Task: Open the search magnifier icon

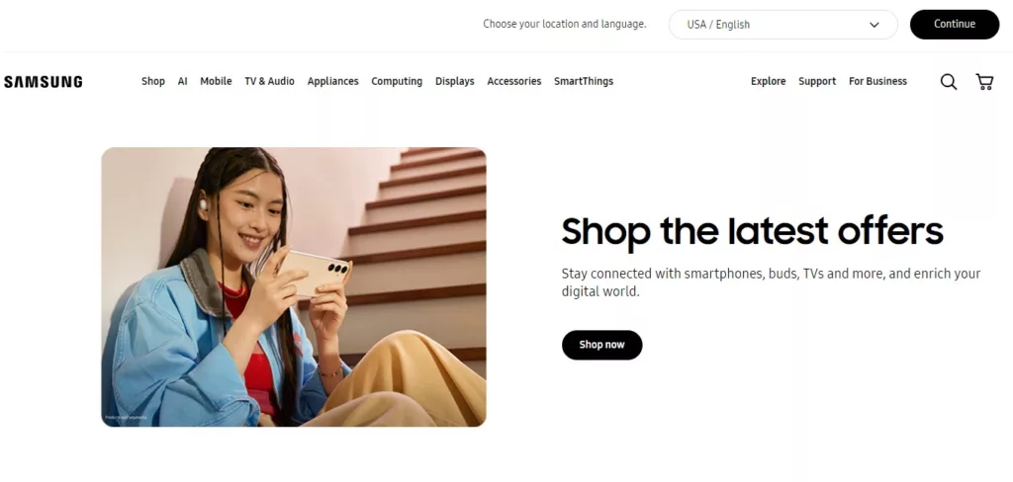Action: pyautogui.click(x=949, y=82)
